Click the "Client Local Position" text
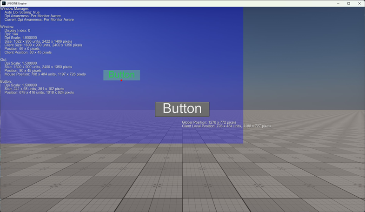The width and height of the screenshot is (365, 212). click(226, 126)
